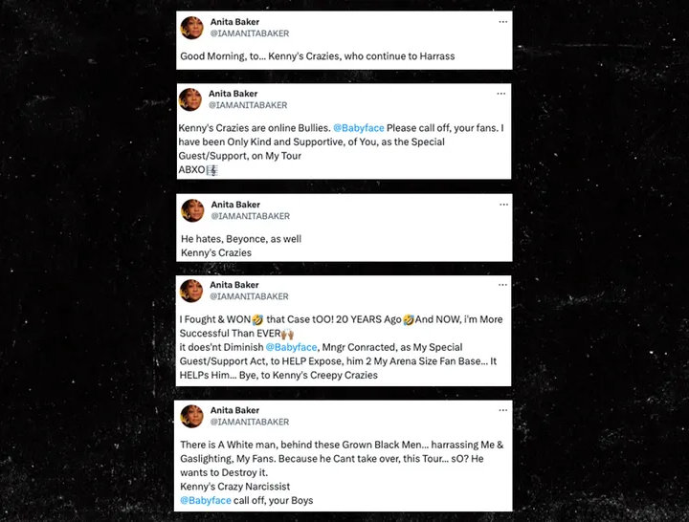Open more options on the 'Good Morning' tweet
The height and width of the screenshot is (522, 689).
pos(503,22)
